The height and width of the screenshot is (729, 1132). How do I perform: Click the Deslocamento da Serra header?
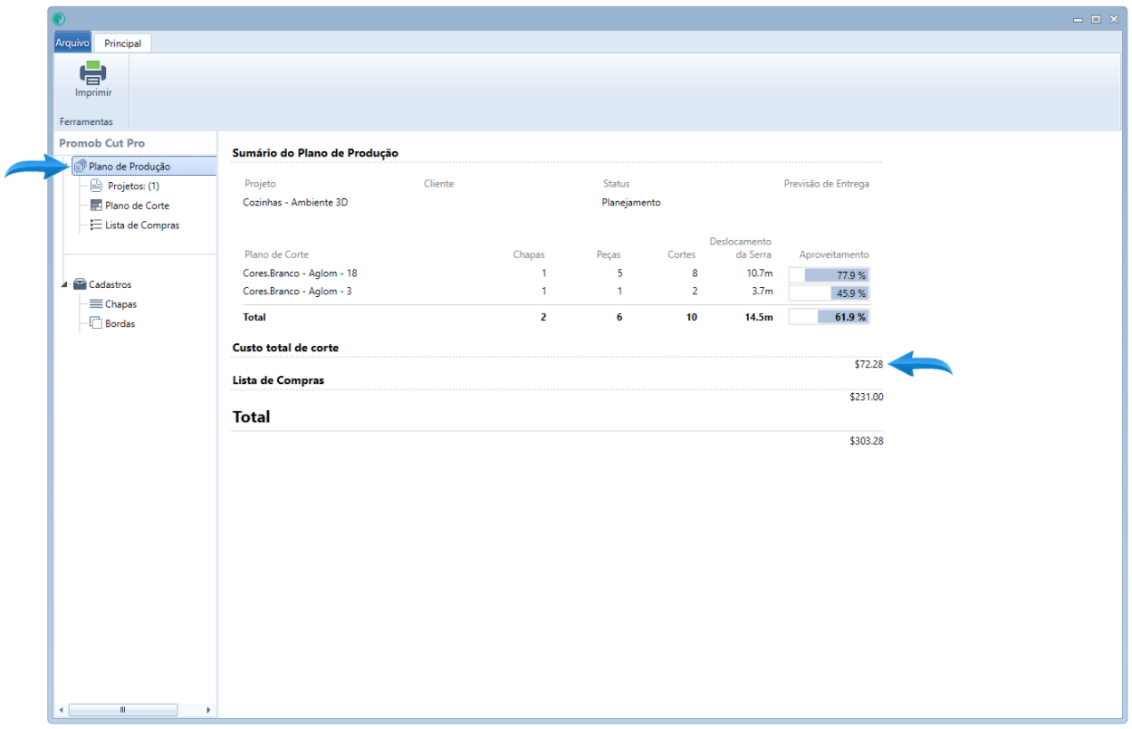tap(741, 248)
